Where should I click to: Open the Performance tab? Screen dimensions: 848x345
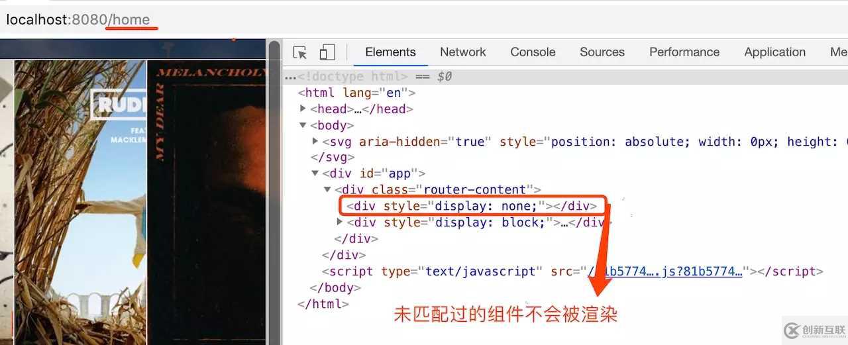pyautogui.click(x=684, y=52)
